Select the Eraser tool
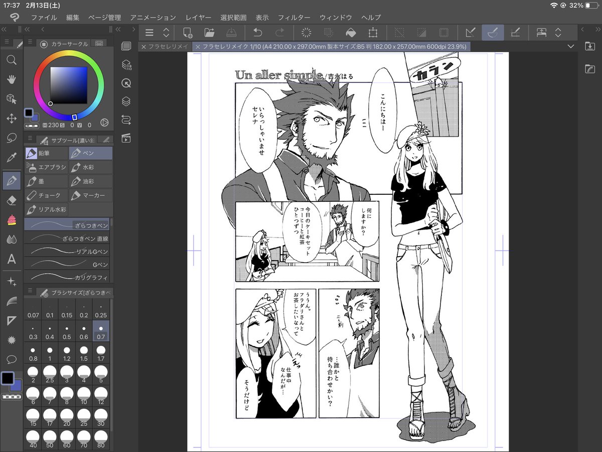602x452 pixels. click(x=12, y=200)
